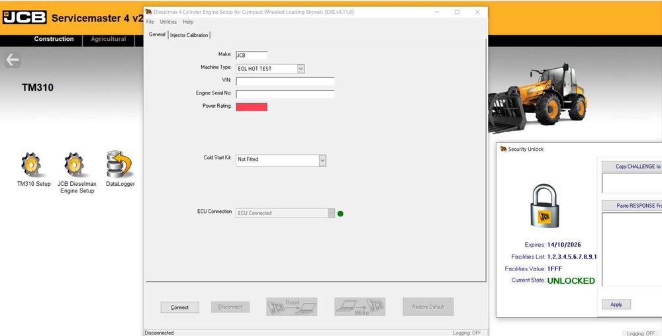Click the padlock icon in Security Unlock
Viewport: 662px width, 336px height.
pyautogui.click(x=545, y=206)
